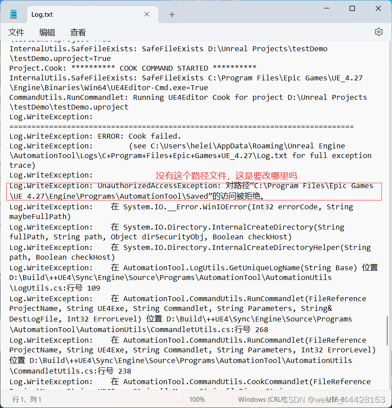Click the '\LogUtils.cs:行号 109' line
Viewport: 392px width, 408px height.
point(55,288)
